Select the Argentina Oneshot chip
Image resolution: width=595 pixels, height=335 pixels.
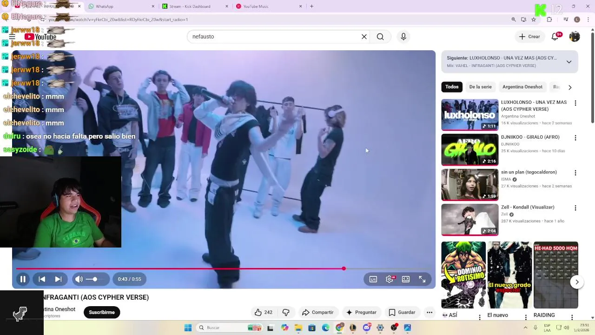click(x=522, y=87)
